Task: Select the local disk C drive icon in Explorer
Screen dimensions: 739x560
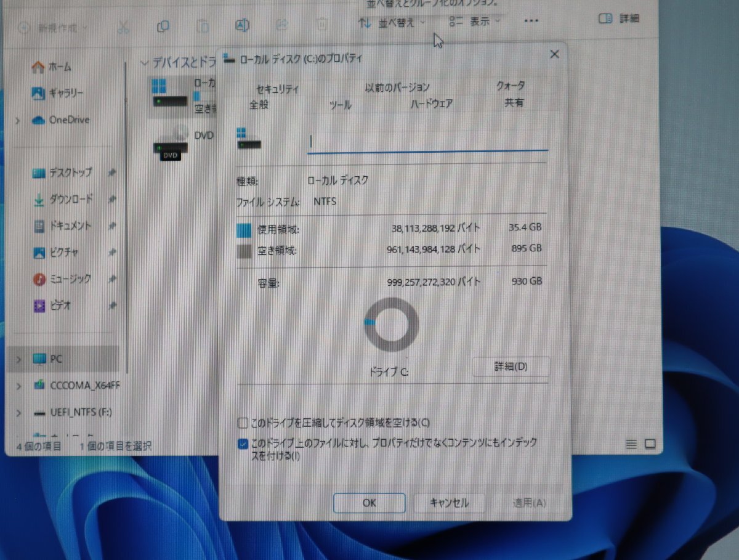Action: 170,93
